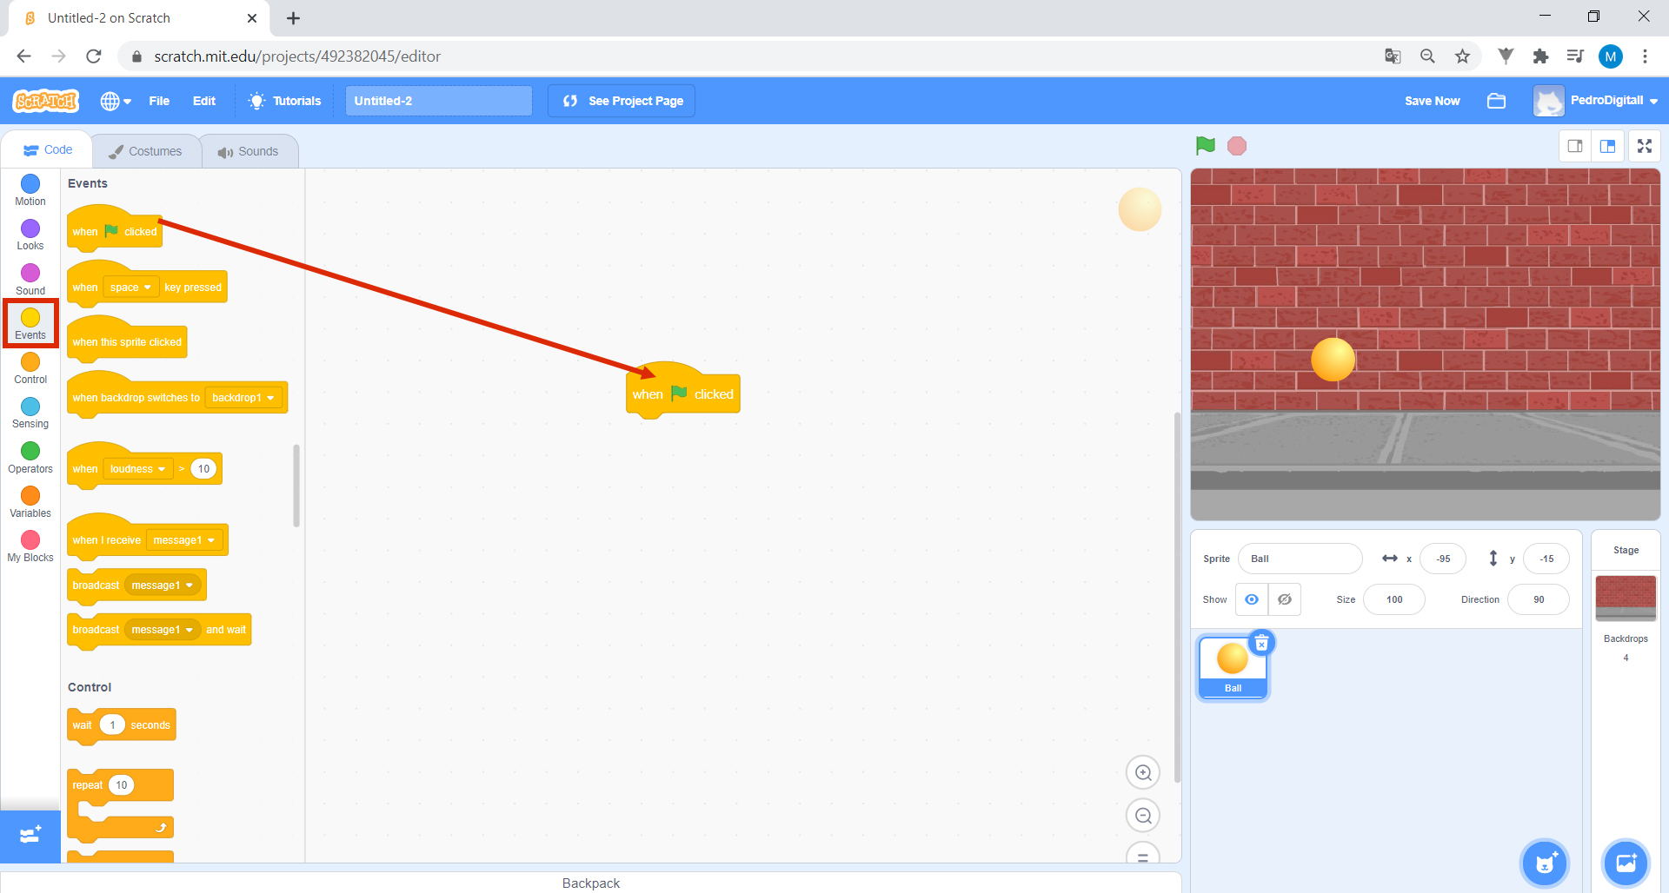
Task: Open the PedroDigitall account menu
Action: [1596, 101]
